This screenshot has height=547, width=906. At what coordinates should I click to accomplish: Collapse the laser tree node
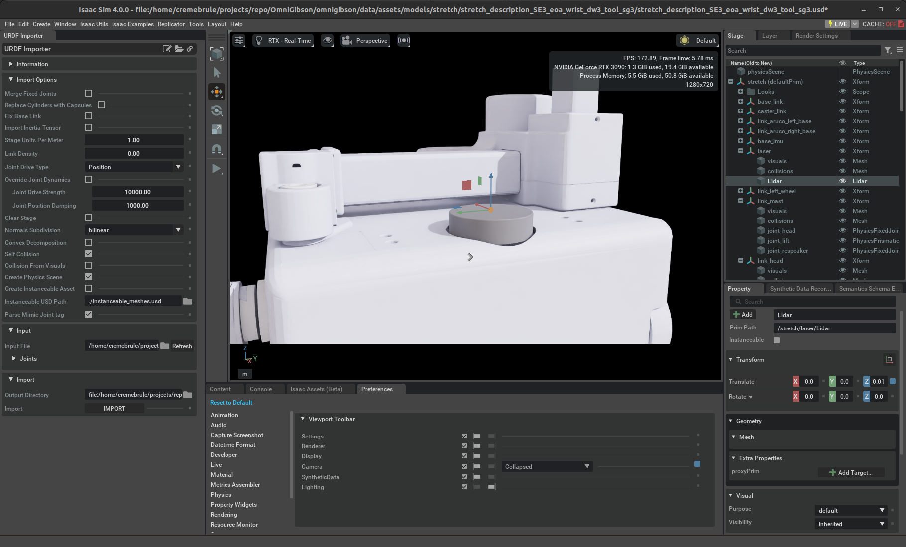pos(741,151)
